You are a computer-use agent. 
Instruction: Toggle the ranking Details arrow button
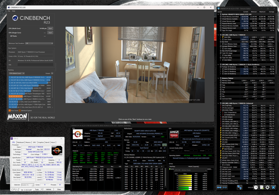(x=52, y=73)
